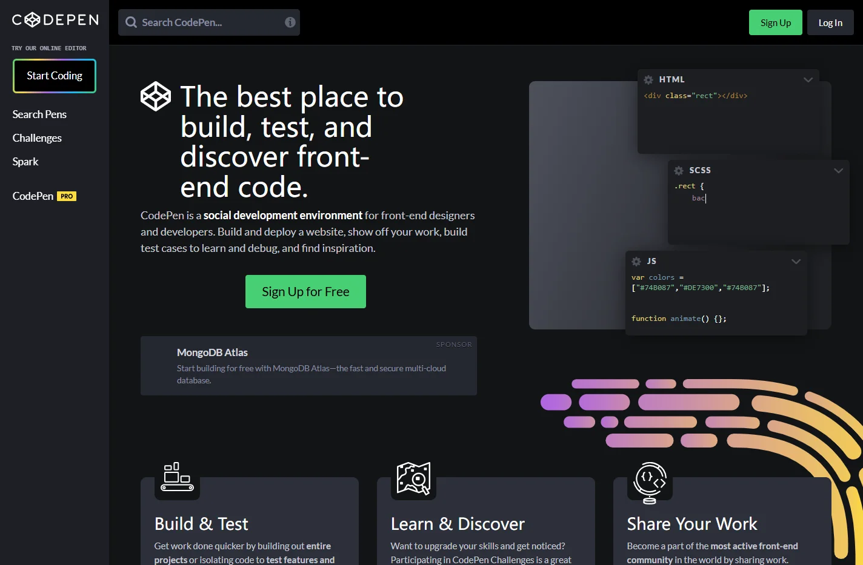
Task: Click the Sign Up for Free button
Action: tap(305, 291)
